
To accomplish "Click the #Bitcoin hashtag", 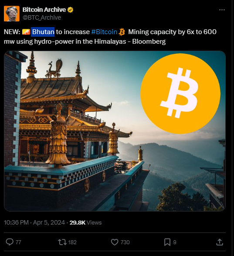I will 104,32.
